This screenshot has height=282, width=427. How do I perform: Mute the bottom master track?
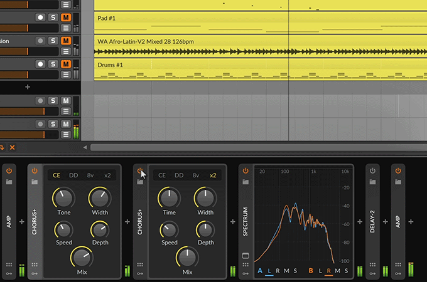(x=66, y=124)
